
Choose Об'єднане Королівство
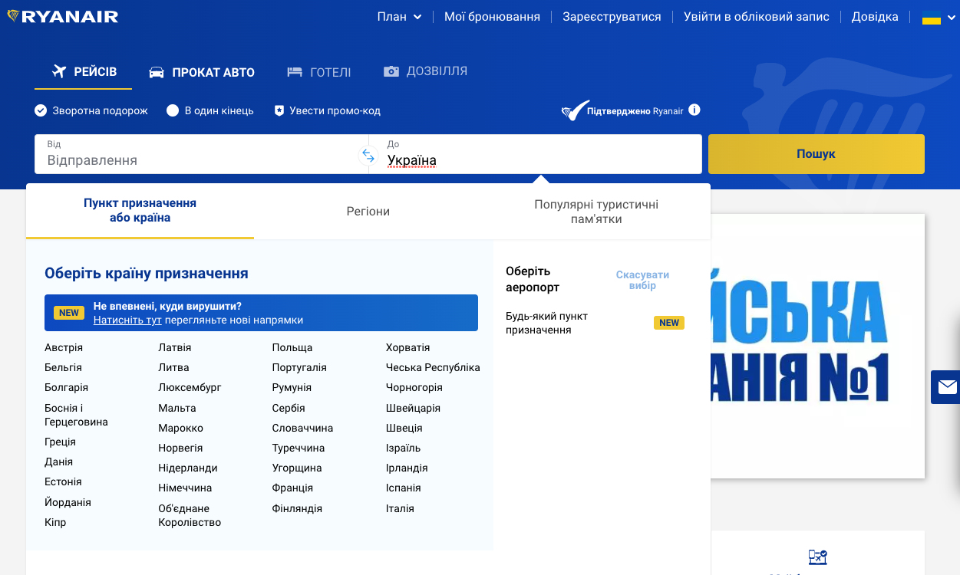tap(190, 515)
